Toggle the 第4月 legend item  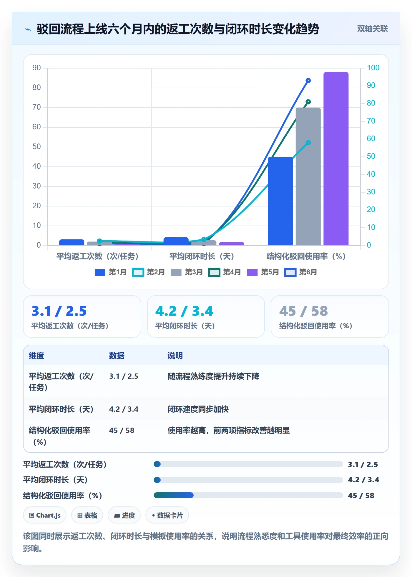(225, 272)
